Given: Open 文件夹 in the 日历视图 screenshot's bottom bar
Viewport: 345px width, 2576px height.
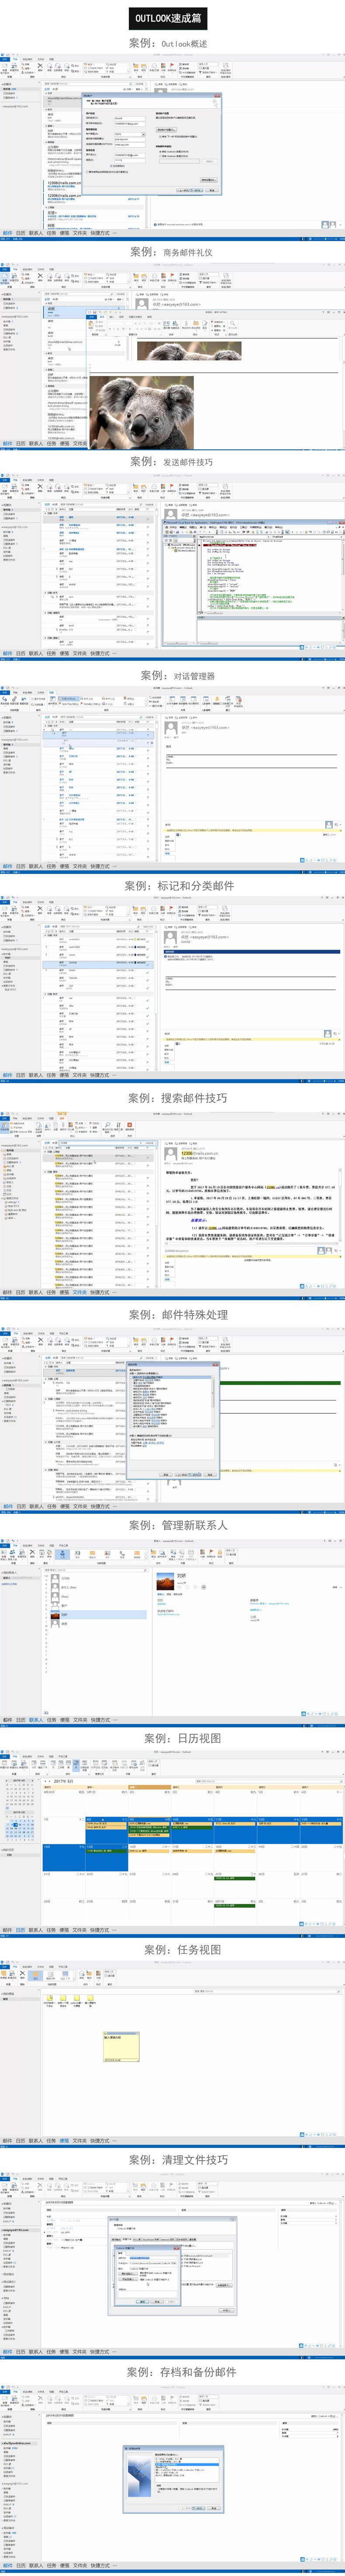Looking at the screenshot, I should pyautogui.click(x=80, y=1930).
